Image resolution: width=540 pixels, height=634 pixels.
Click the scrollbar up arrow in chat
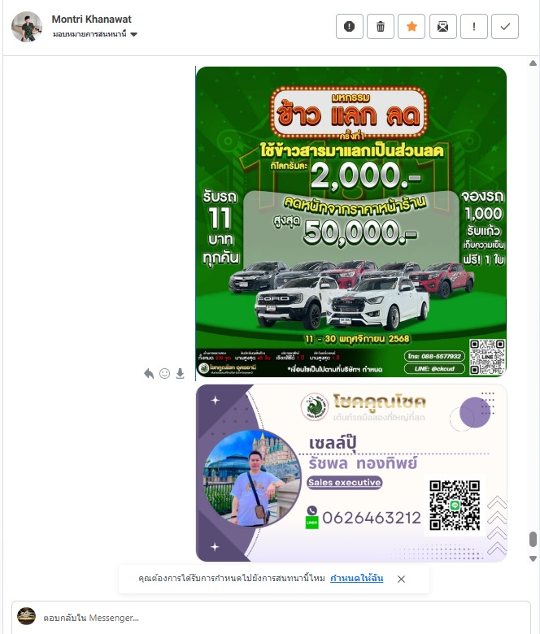(x=533, y=63)
